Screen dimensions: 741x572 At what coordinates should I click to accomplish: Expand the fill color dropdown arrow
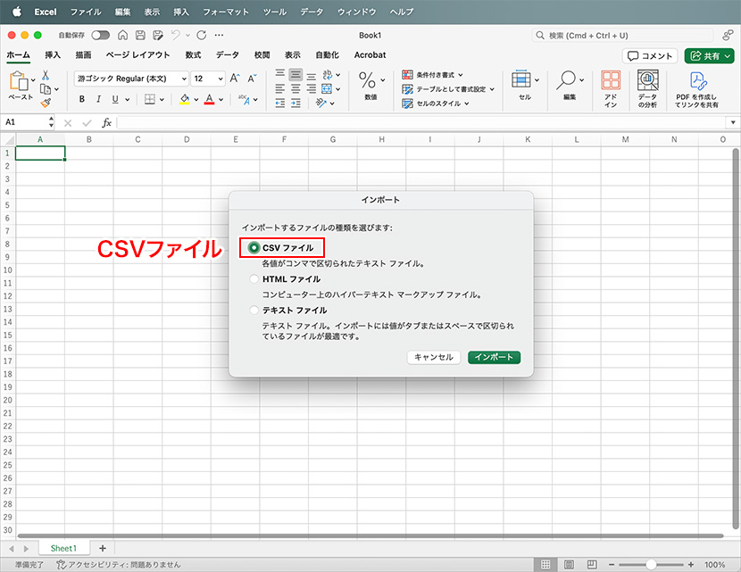click(196, 100)
